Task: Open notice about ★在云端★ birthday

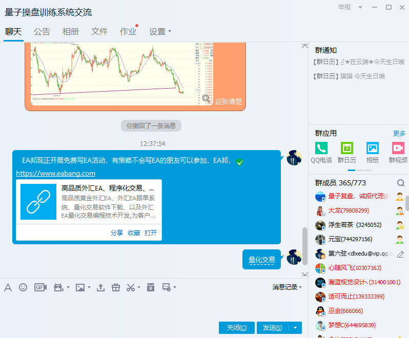Action: [359, 62]
